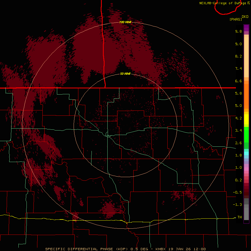The image size is (251, 251).
Task: Click the 4.2 color scale value
Action: (x=238, y=118)
